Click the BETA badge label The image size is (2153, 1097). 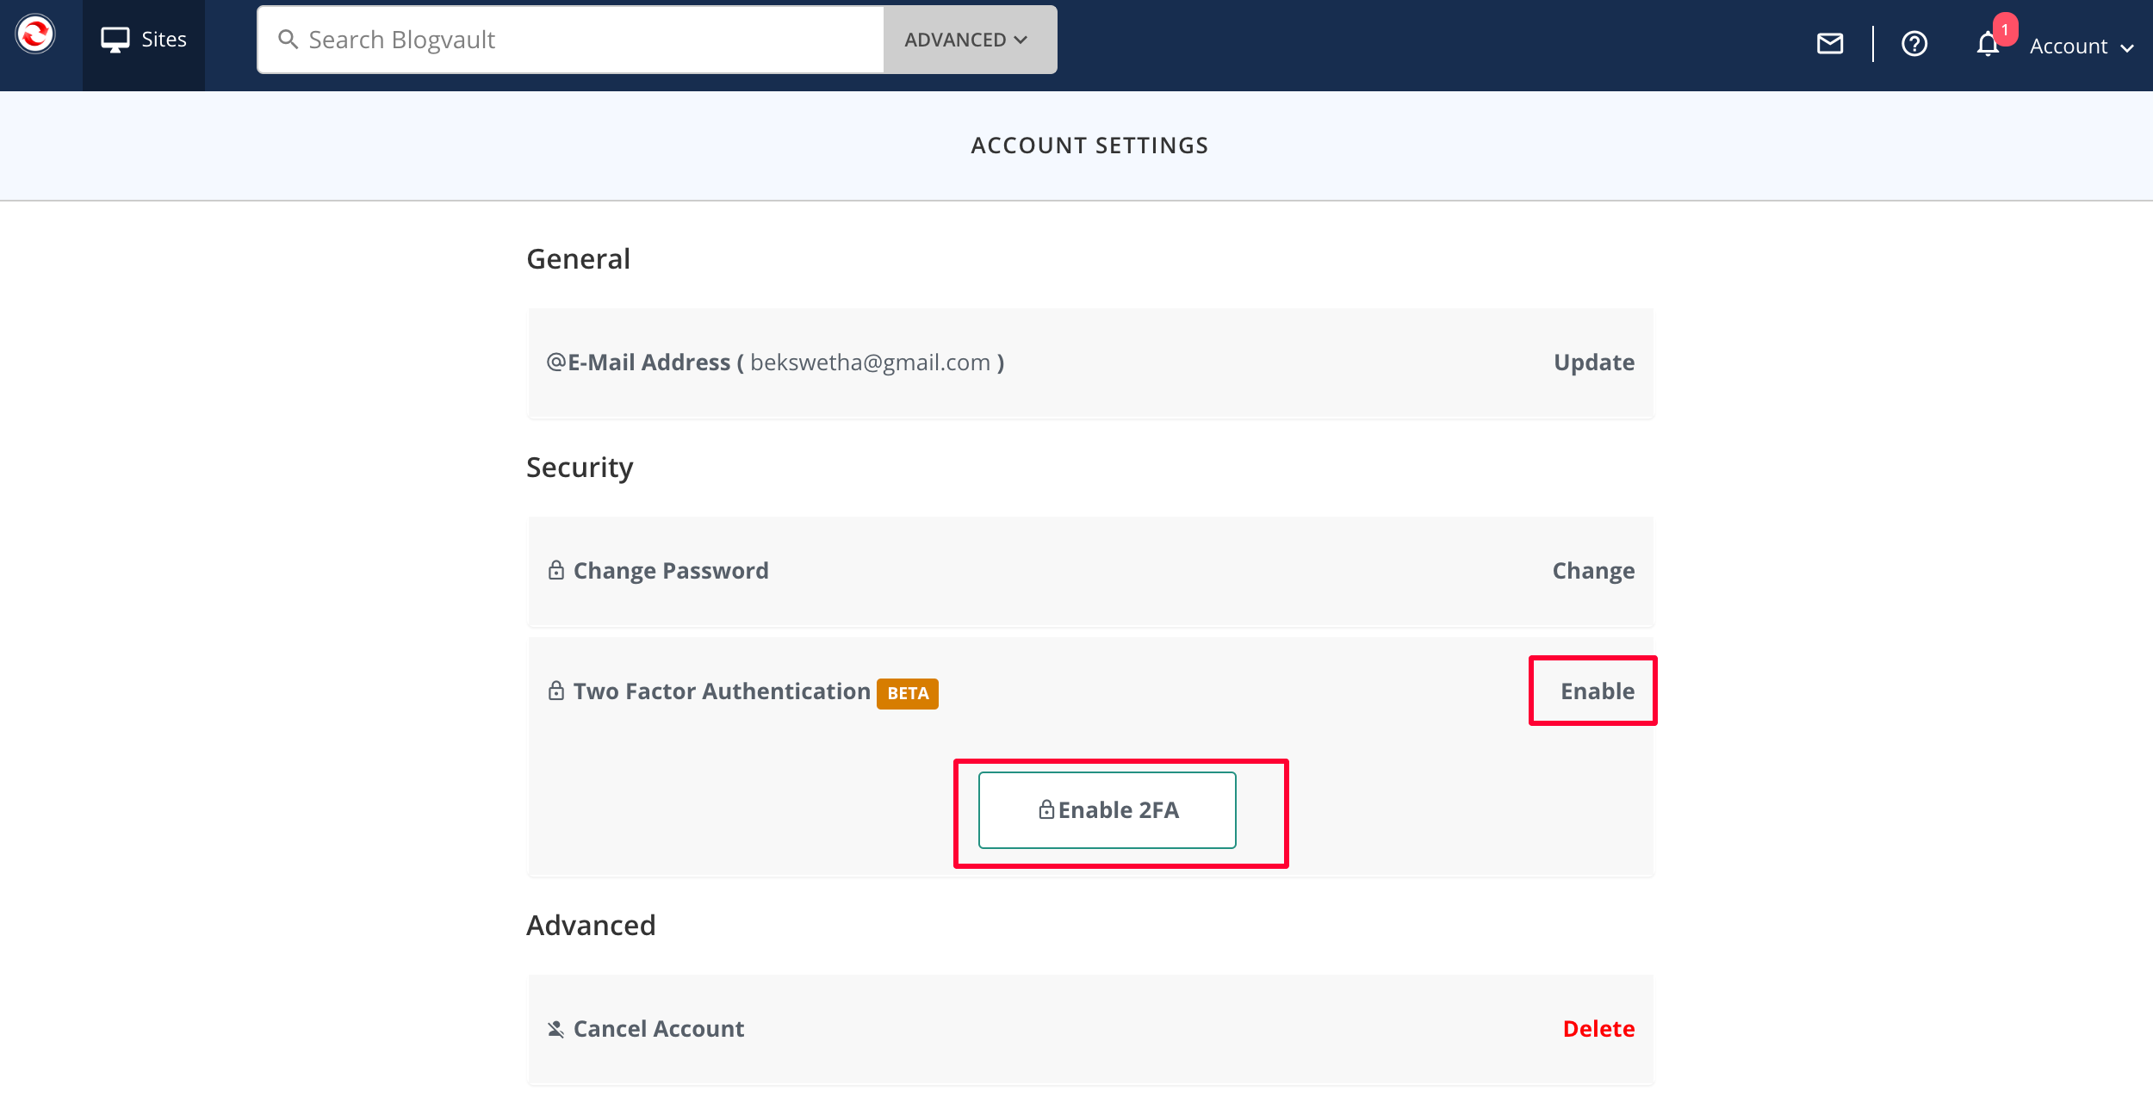(x=907, y=693)
